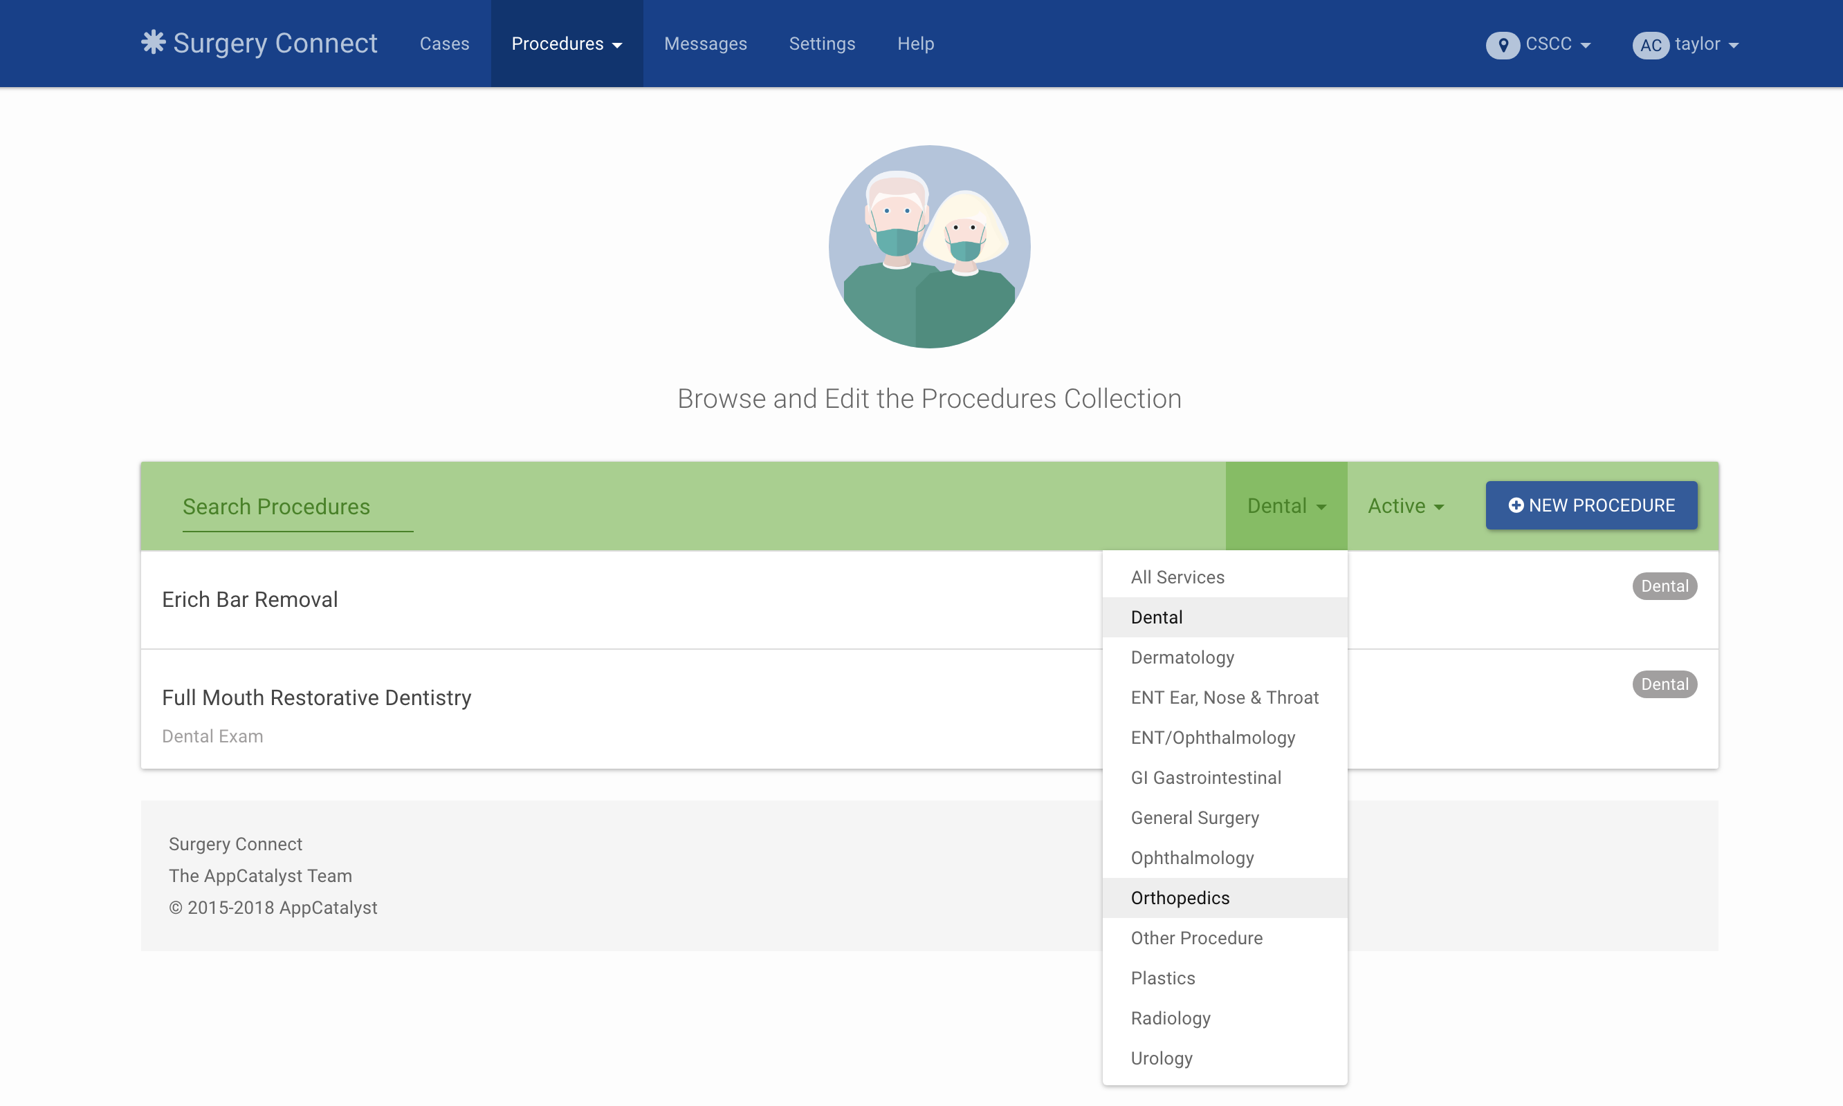Image resolution: width=1843 pixels, height=1106 pixels.
Task: Open the Erich Bar Removal procedure
Action: (x=250, y=599)
